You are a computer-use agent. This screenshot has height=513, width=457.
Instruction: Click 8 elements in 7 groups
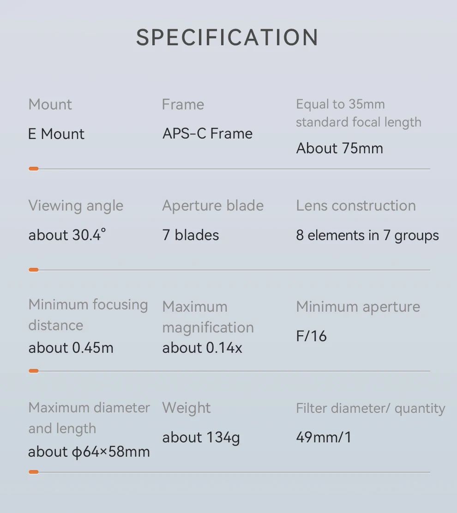[367, 235]
